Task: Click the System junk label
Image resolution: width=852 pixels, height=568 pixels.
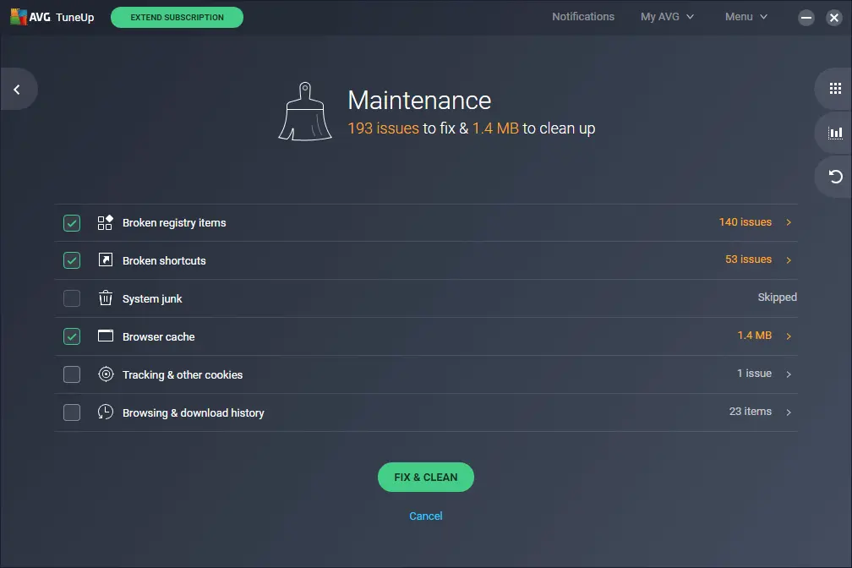Action: pos(152,299)
